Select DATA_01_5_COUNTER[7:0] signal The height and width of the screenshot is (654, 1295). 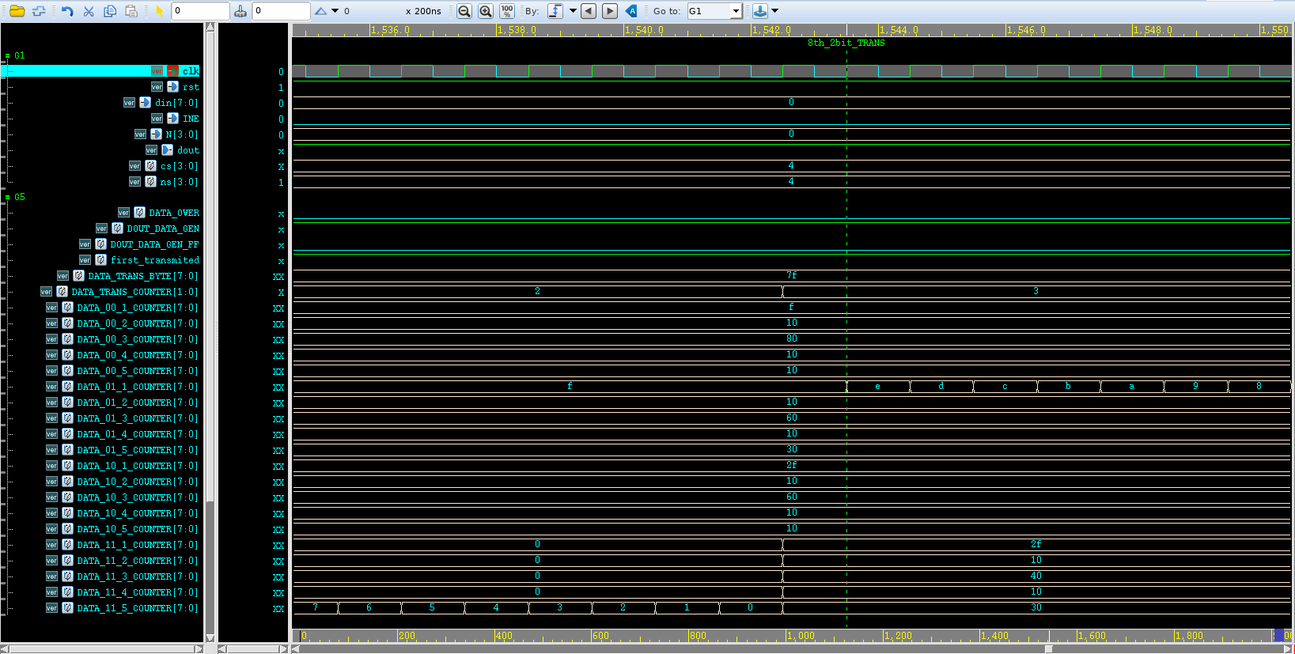pyautogui.click(x=138, y=450)
